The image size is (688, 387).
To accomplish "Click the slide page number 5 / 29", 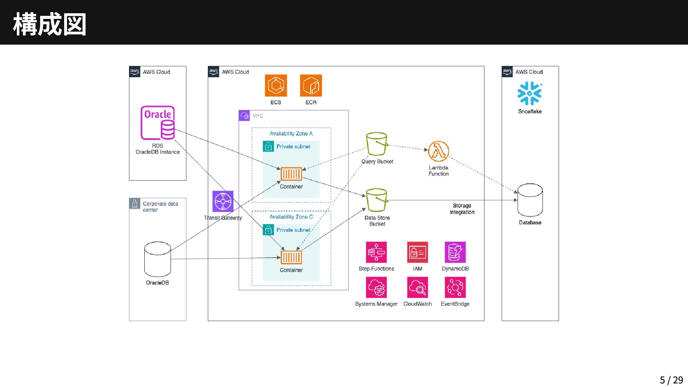I will click(671, 380).
